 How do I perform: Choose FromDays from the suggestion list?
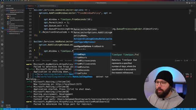pos(92,54)
